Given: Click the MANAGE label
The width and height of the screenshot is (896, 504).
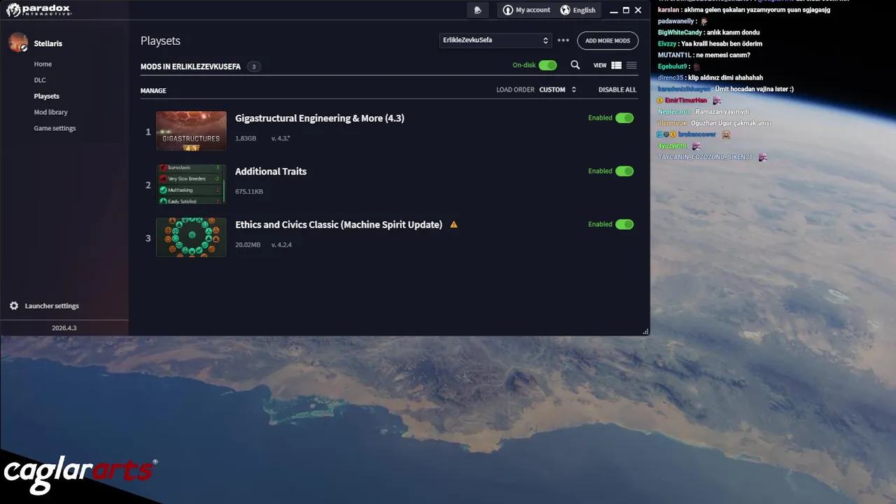Looking at the screenshot, I should (x=153, y=90).
